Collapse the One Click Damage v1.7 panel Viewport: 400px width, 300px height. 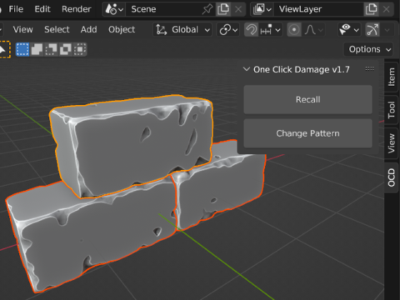coord(247,69)
